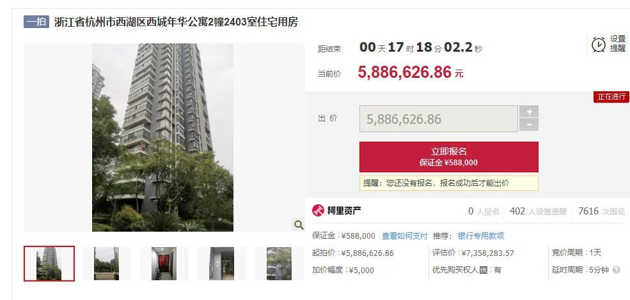Click the main apartment tower photo
Viewport: 630px width, 300px height.
point(162,138)
